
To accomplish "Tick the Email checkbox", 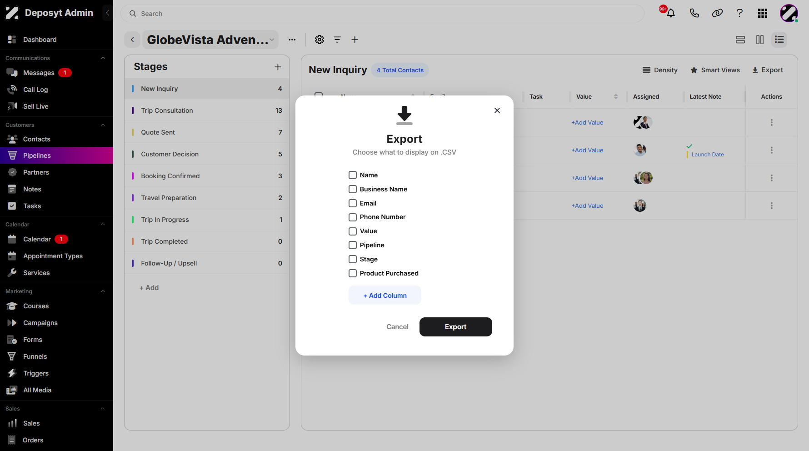I will coord(353,203).
